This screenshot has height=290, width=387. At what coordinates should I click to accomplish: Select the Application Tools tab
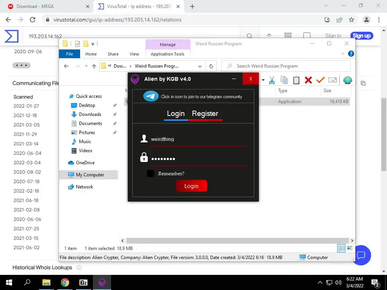tap(167, 54)
